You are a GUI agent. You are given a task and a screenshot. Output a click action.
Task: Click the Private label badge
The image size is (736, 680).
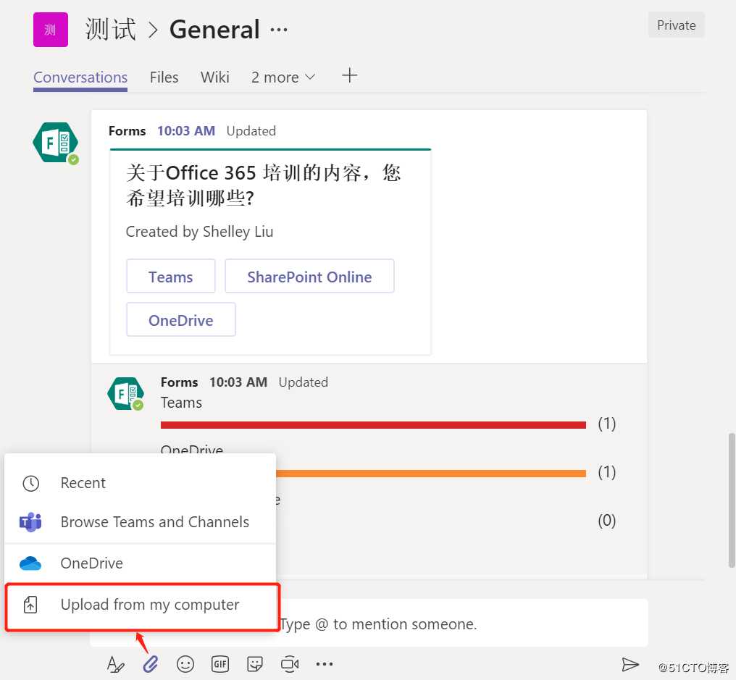676,25
